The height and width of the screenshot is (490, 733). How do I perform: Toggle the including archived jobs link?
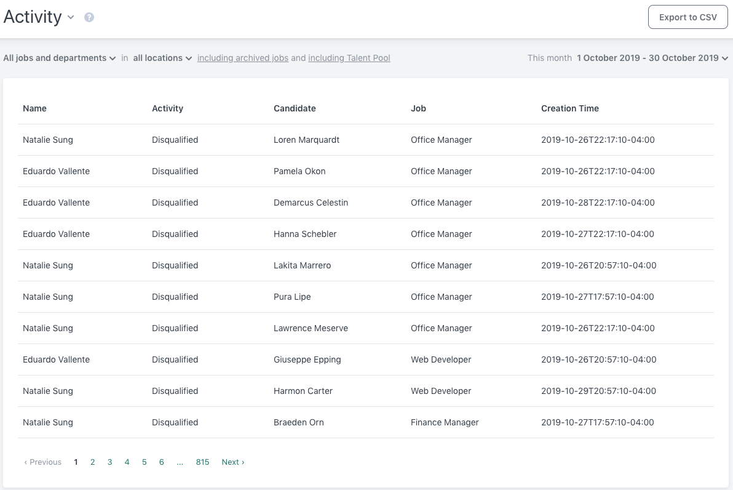[x=243, y=58]
